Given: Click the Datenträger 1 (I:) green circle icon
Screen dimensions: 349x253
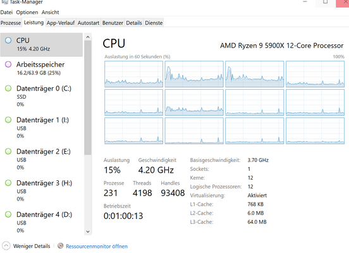Looking at the screenshot, I should [8, 120].
